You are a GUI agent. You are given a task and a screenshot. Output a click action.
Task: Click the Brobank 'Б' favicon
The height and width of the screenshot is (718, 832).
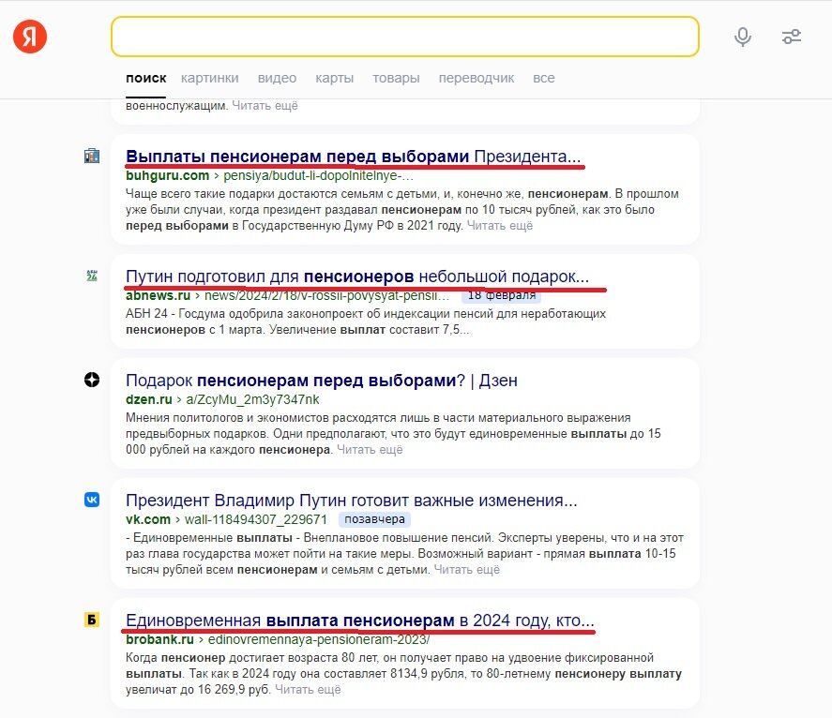91,619
